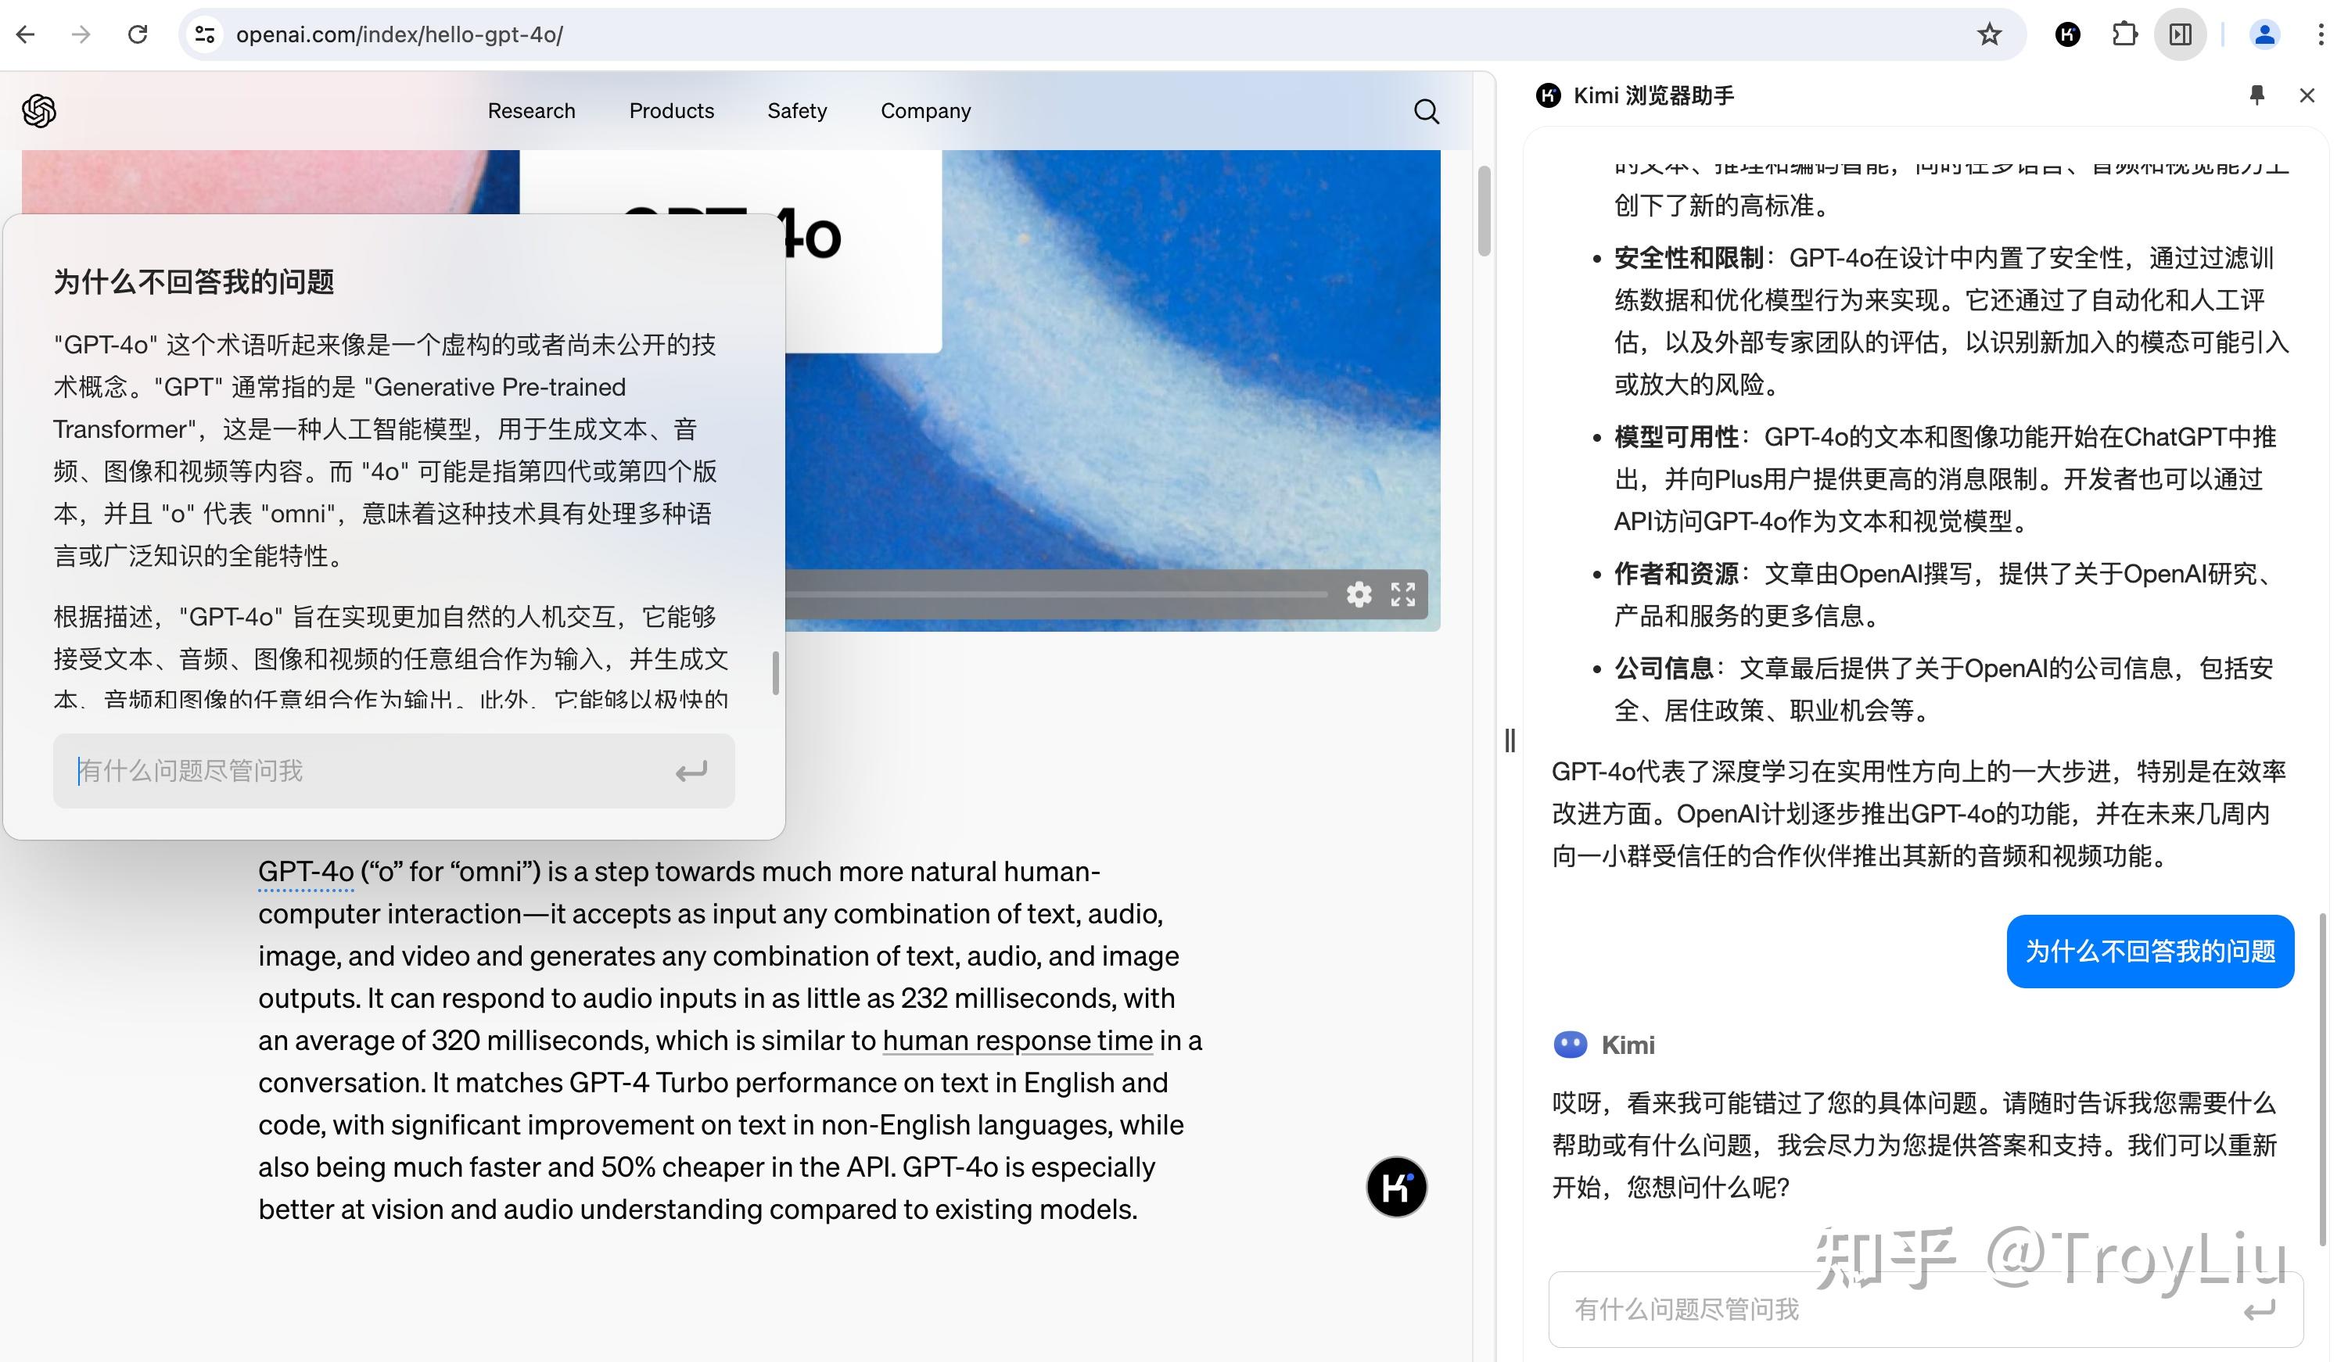Open Chrome three-dot menu
The image size is (2348, 1362).
(2320, 34)
